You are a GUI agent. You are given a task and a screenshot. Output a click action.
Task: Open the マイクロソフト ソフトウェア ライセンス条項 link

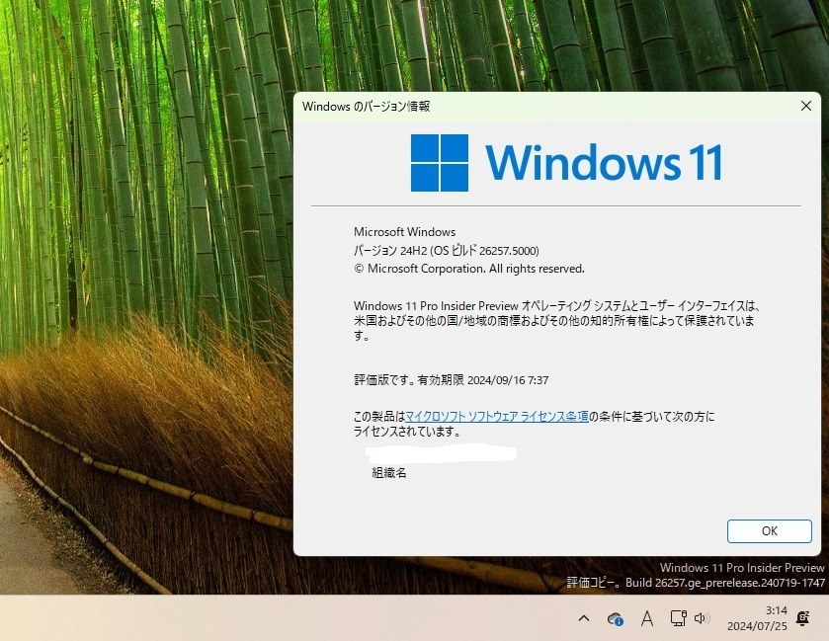pos(497,417)
